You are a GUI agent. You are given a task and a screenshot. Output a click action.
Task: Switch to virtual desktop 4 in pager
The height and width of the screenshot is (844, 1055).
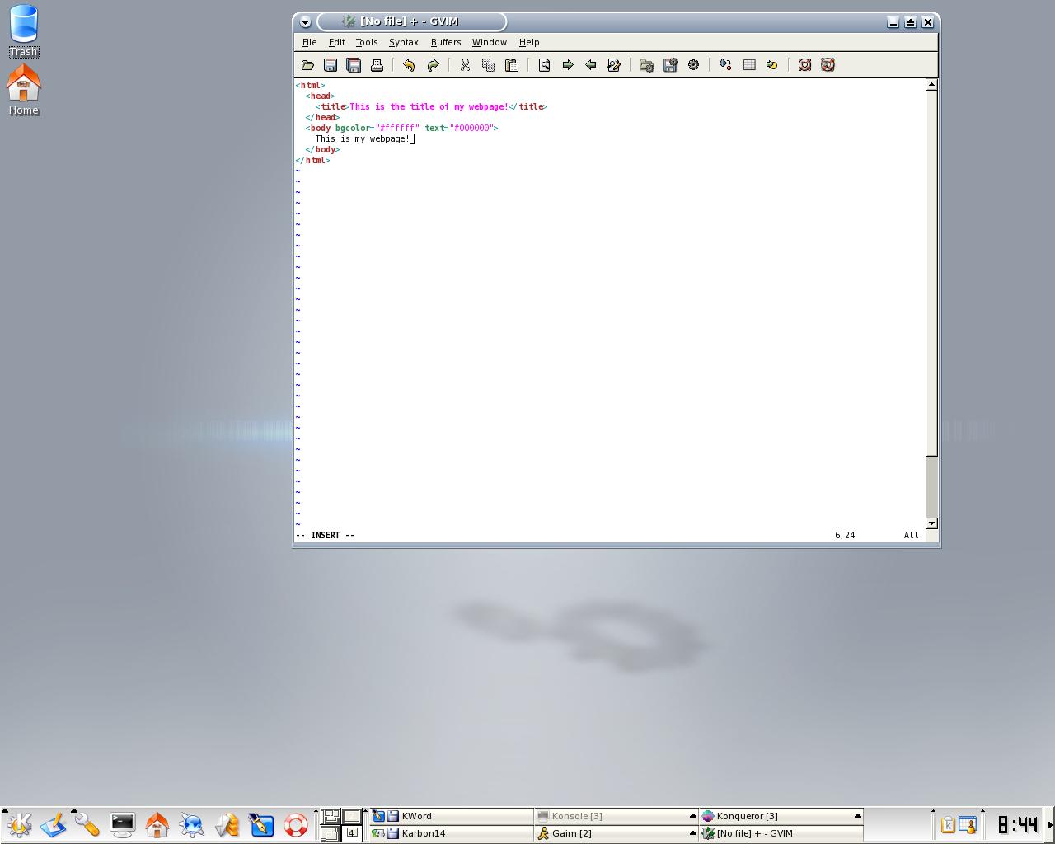tap(352, 833)
